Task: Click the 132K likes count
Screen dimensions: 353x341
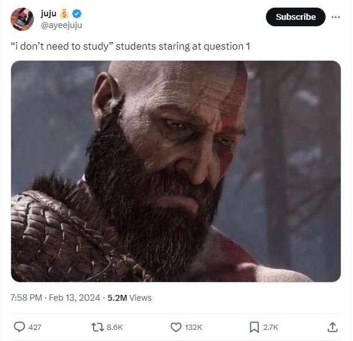Action: tap(193, 328)
